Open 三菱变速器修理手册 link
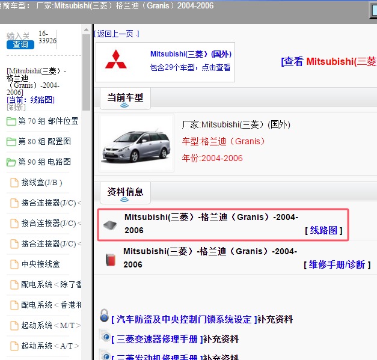This screenshot has width=377, height=360. pos(158,340)
